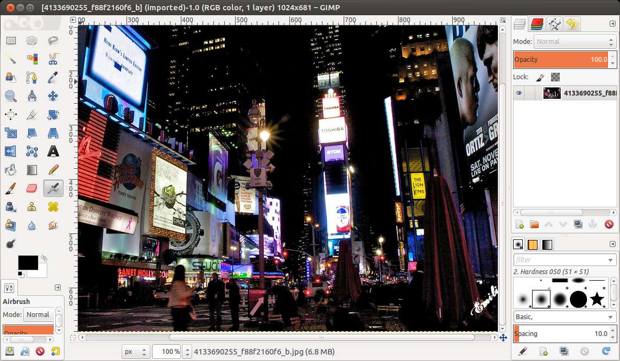Adjust the Opacity slider
The height and width of the screenshot is (361, 620).
(565, 60)
